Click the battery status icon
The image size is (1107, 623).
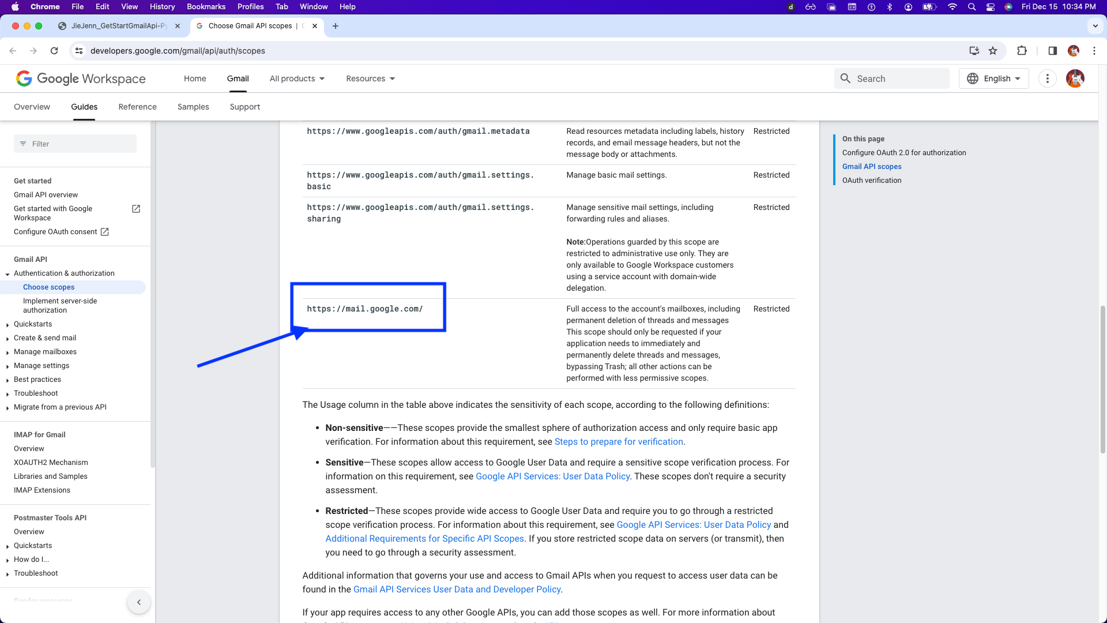click(x=929, y=7)
